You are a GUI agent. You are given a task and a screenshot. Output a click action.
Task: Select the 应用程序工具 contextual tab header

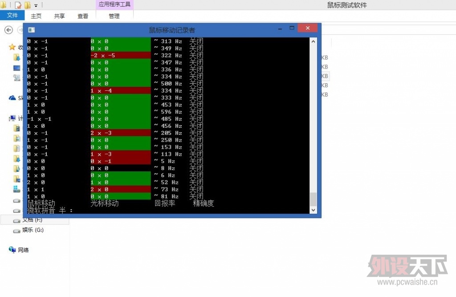114,4
